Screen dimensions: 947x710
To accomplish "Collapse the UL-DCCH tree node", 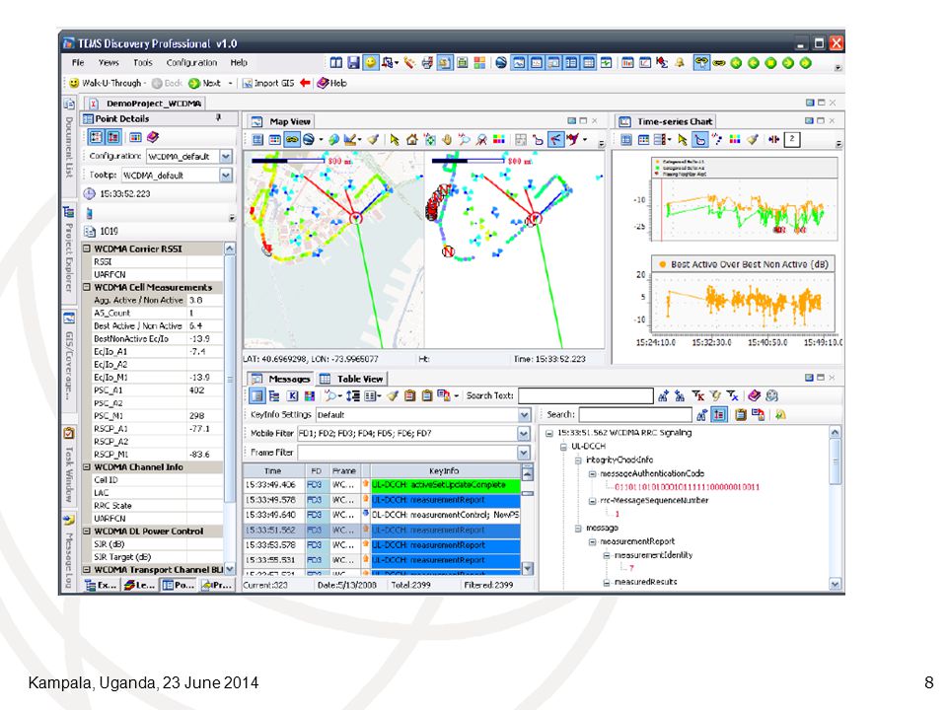I will pyautogui.click(x=563, y=447).
